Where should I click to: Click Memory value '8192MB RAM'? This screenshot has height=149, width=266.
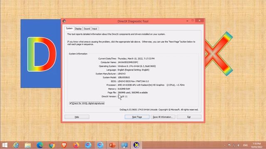coord(124,89)
